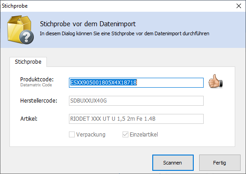The width and height of the screenshot is (246, 174).
Task: Click the description text 'In diesem Dialog können Sie...'
Action: [124, 33]
